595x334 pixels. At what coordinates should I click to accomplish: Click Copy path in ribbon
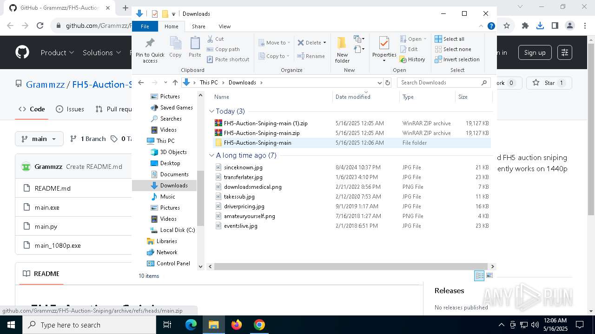click(223, 49)
